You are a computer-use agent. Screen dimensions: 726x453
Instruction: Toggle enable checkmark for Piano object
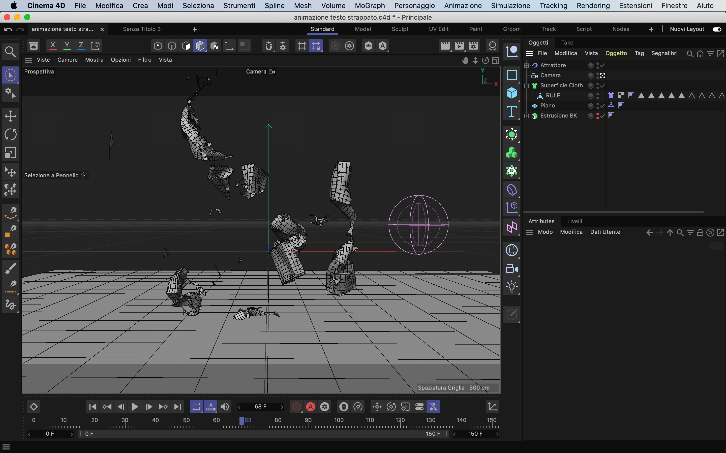(602, 105)
